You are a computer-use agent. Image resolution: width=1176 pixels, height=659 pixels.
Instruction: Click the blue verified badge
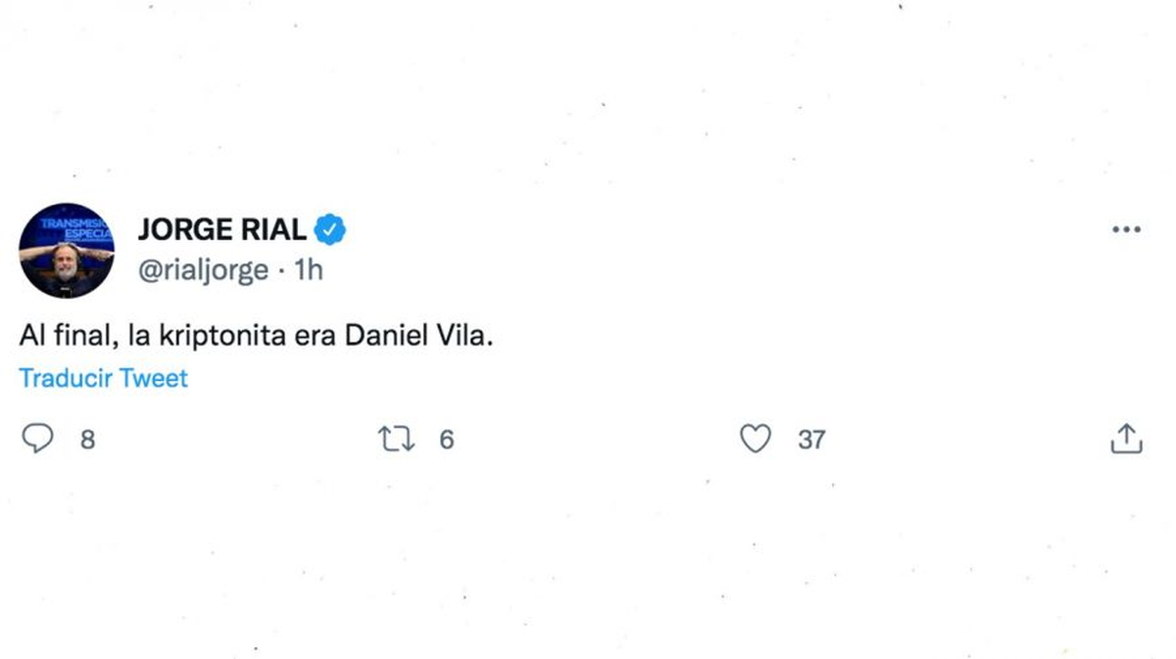pyautogui.click(x=329, y=230)
